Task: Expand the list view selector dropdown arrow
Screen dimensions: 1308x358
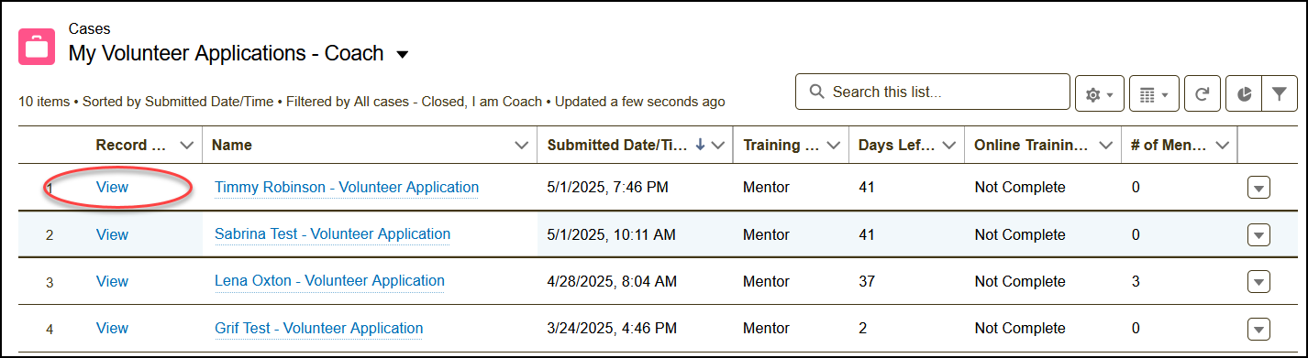Action: click(x=402, y=55)
